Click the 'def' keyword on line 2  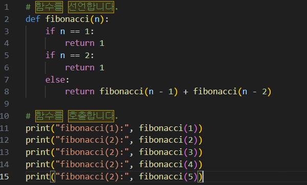point(33,19)
